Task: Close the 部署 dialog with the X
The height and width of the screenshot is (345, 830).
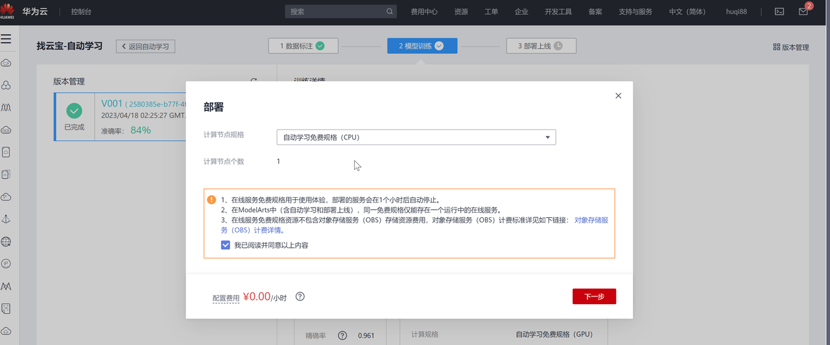Action: pos(618,95)
